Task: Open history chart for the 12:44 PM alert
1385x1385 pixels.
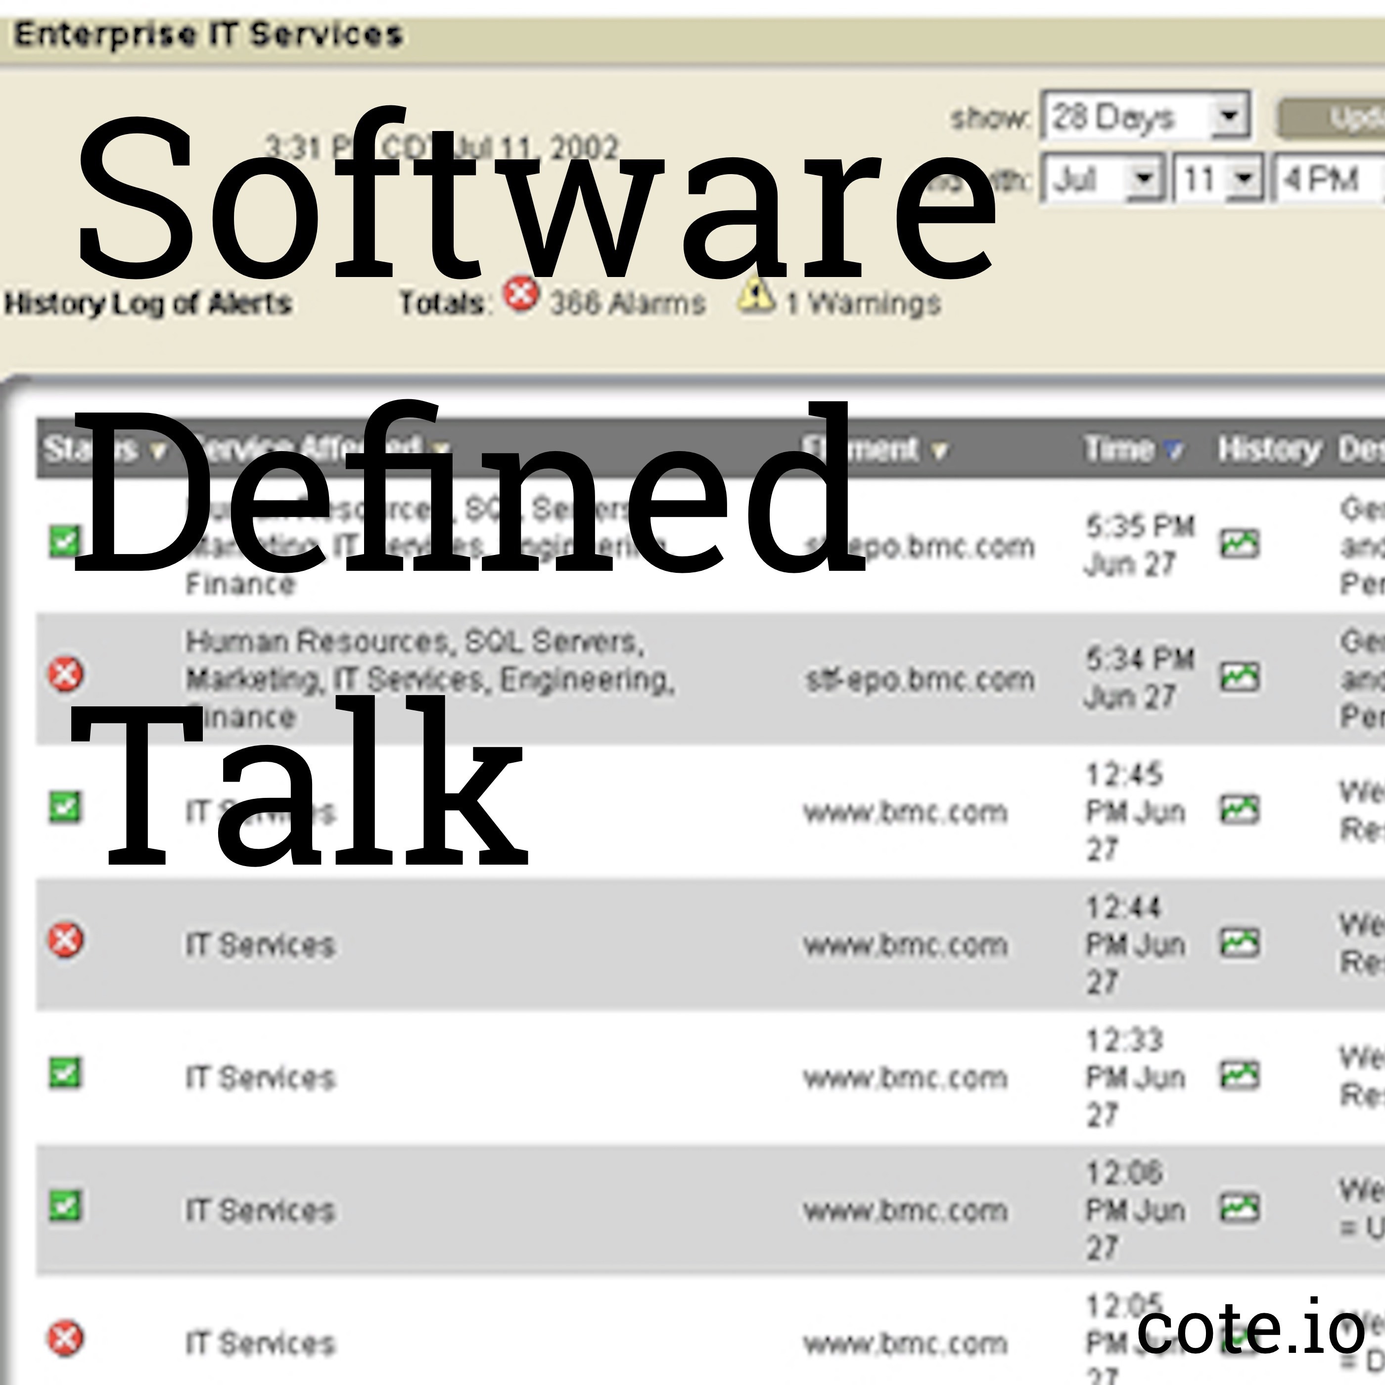Action: point(1240,942)
